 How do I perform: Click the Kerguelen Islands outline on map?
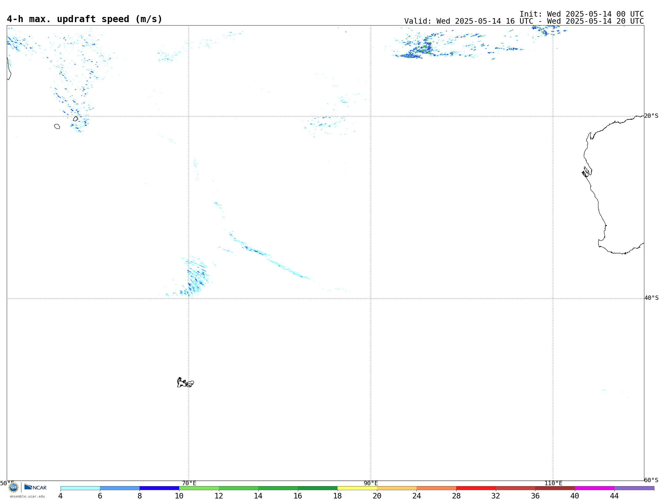tap(185, 383)
